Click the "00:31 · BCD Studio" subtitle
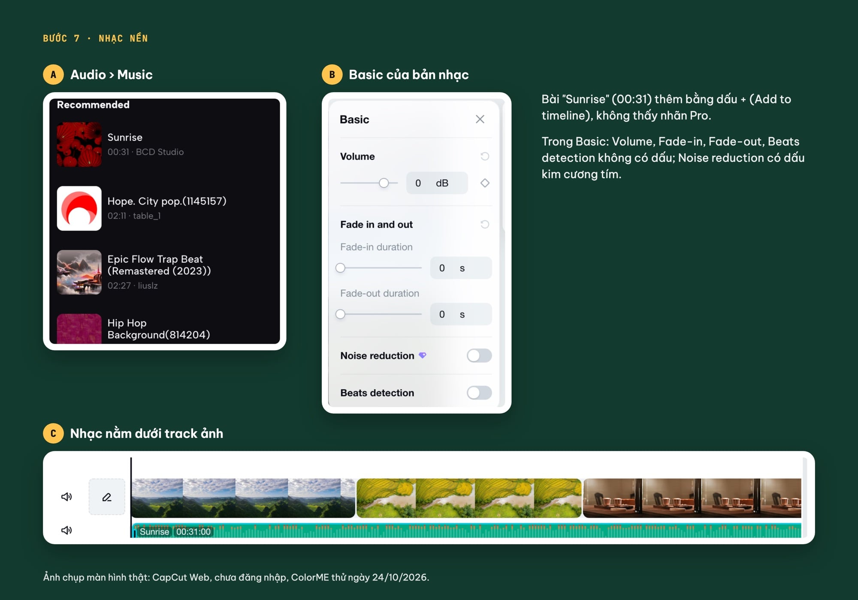This screenshot has width=858, height=600. [x=145, y=152]
